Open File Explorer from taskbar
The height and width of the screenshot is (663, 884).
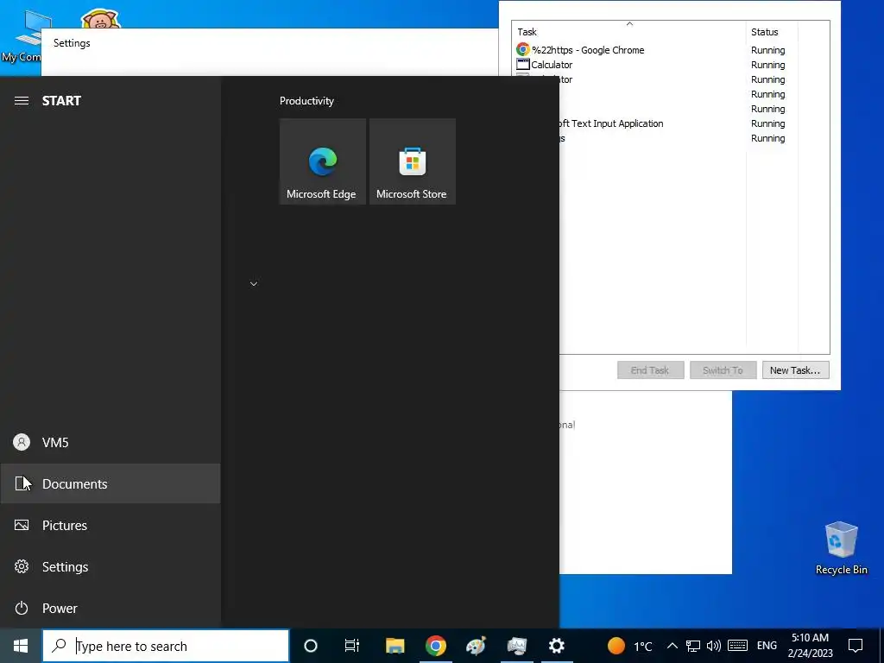point(395,646)
